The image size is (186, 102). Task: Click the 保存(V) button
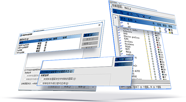[90, 39]
